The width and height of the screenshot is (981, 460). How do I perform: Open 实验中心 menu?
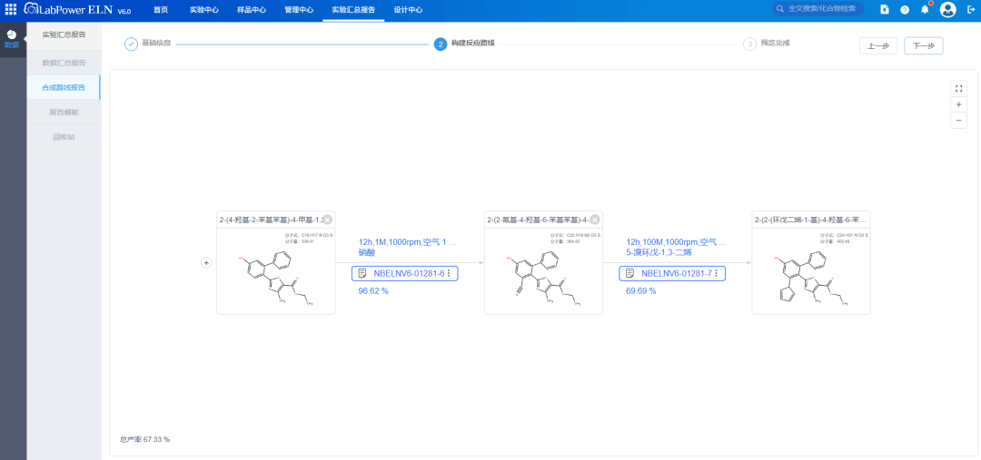(204, 10)
